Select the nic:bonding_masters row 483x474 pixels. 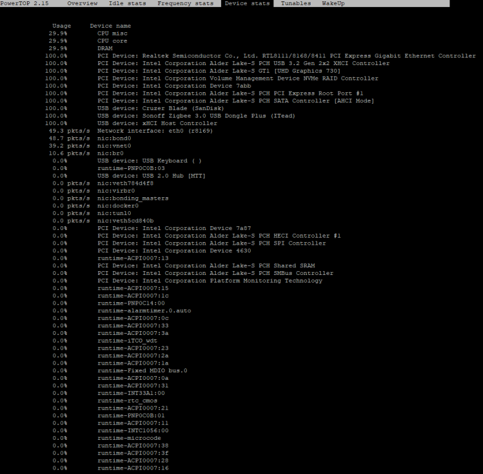(110, 198)
